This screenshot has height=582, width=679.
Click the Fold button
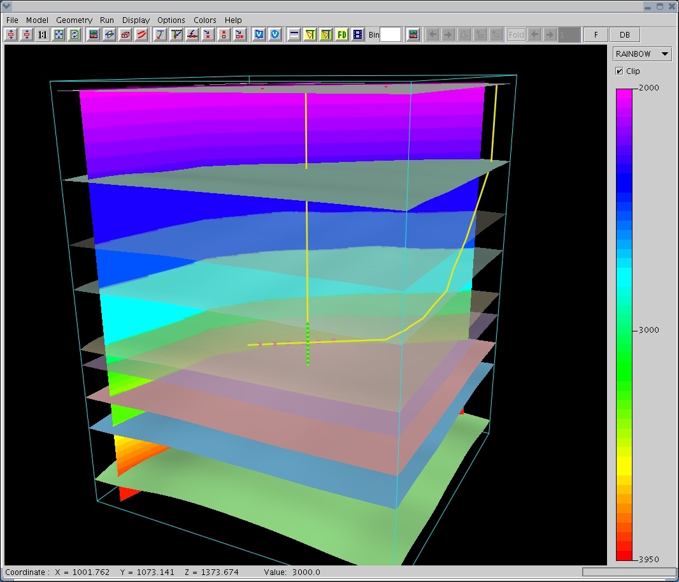click(x=516, y=35)
